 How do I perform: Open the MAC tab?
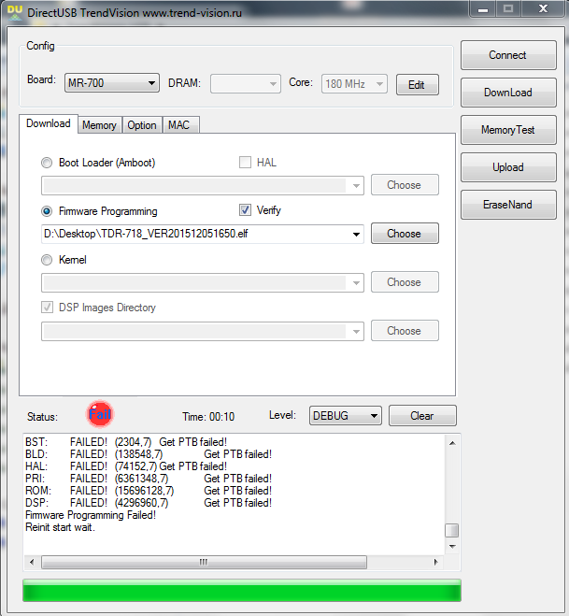[179, 125]
